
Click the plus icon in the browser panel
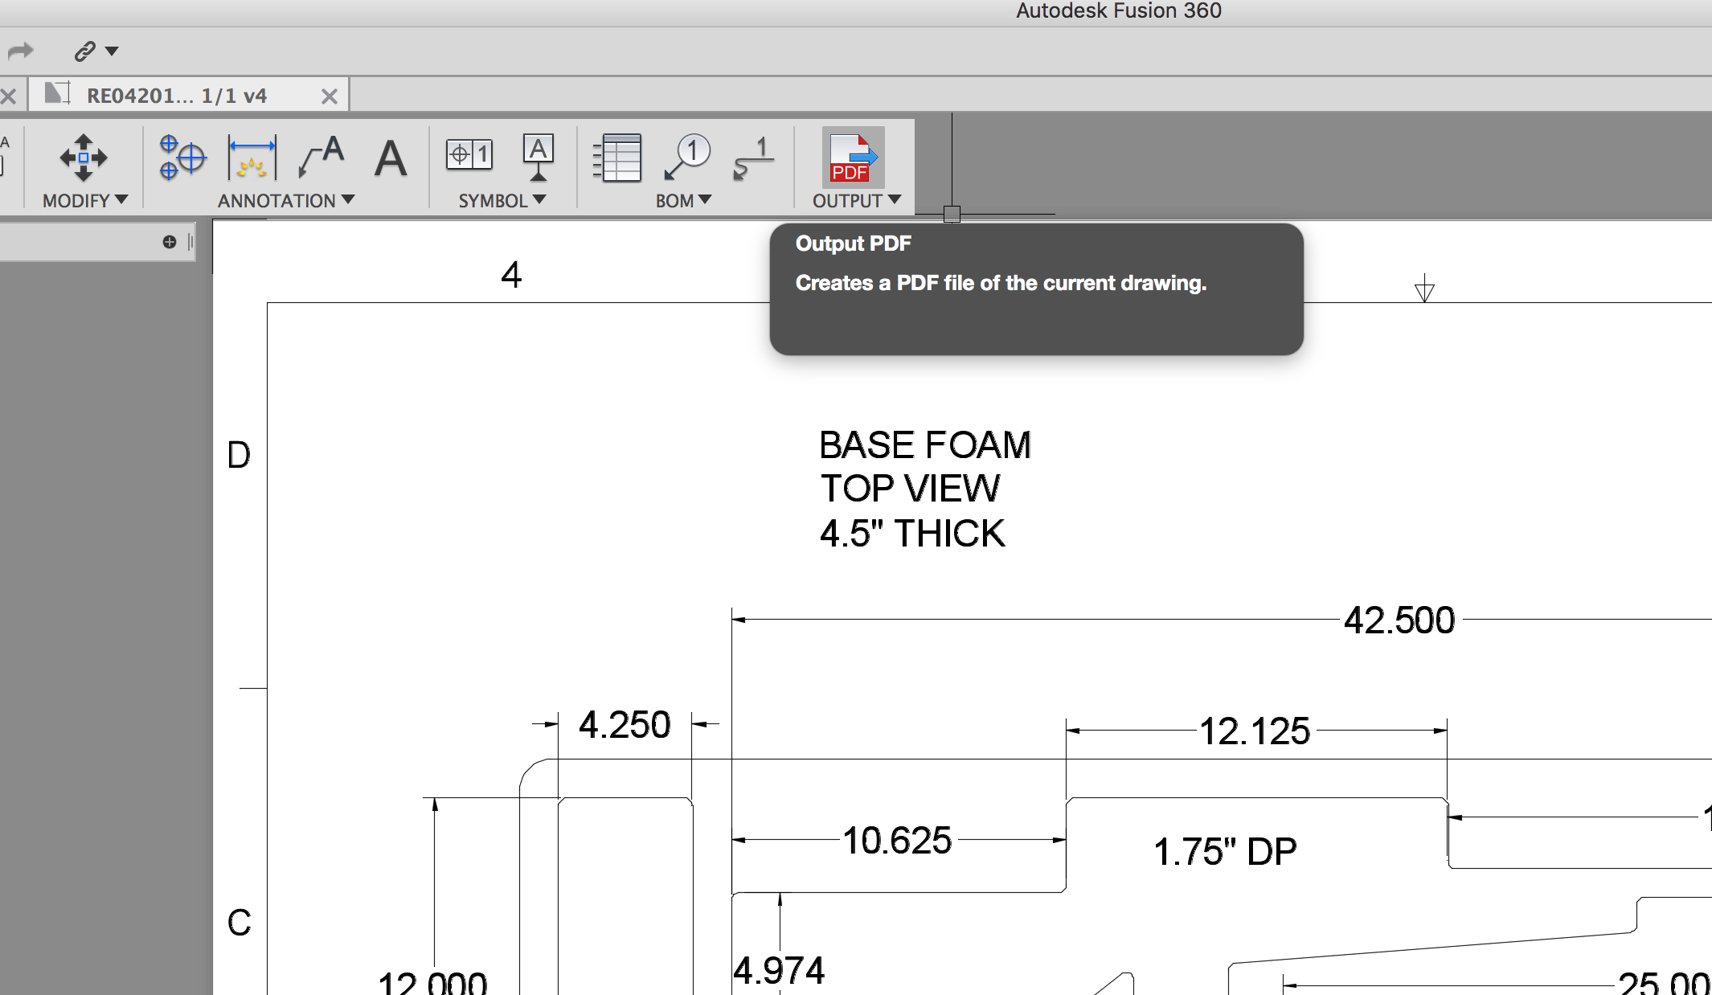point(169,241)
